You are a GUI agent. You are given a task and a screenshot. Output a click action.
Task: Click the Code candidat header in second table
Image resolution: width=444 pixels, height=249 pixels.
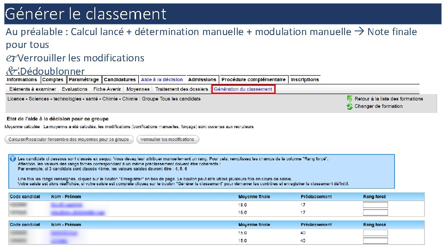click(25, 225)
